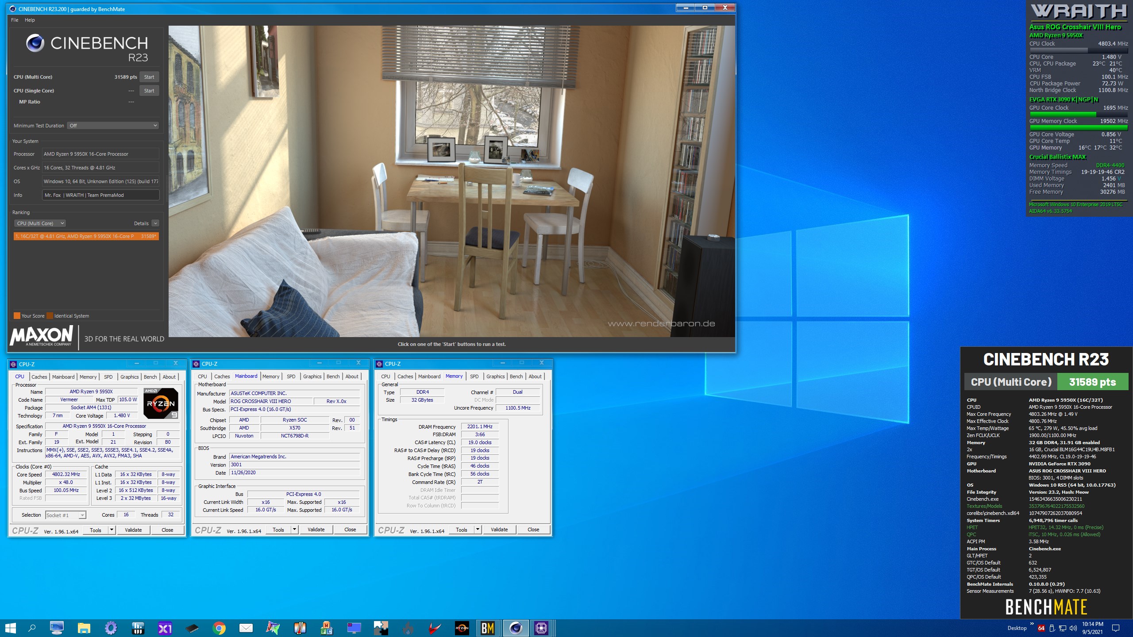The width and height of the screenshot is (1133, 637).
Task: Click the Cinebench taskbar icon
Action: tap(516, 628)
